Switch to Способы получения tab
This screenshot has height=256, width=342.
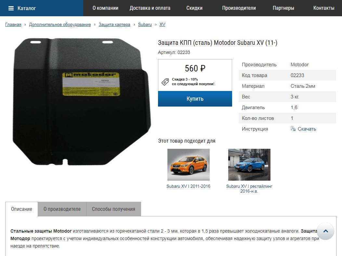pyautogui.click(x=114, y=209)
